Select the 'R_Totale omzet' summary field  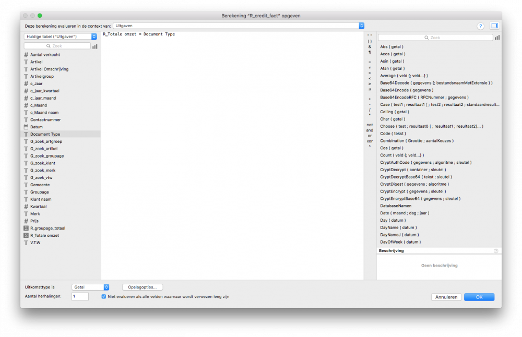click(44, 235)
